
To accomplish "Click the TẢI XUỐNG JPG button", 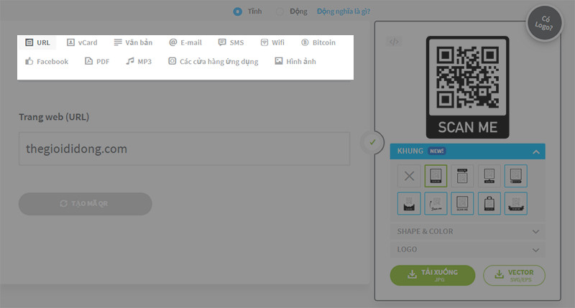I will pos(433,276).
